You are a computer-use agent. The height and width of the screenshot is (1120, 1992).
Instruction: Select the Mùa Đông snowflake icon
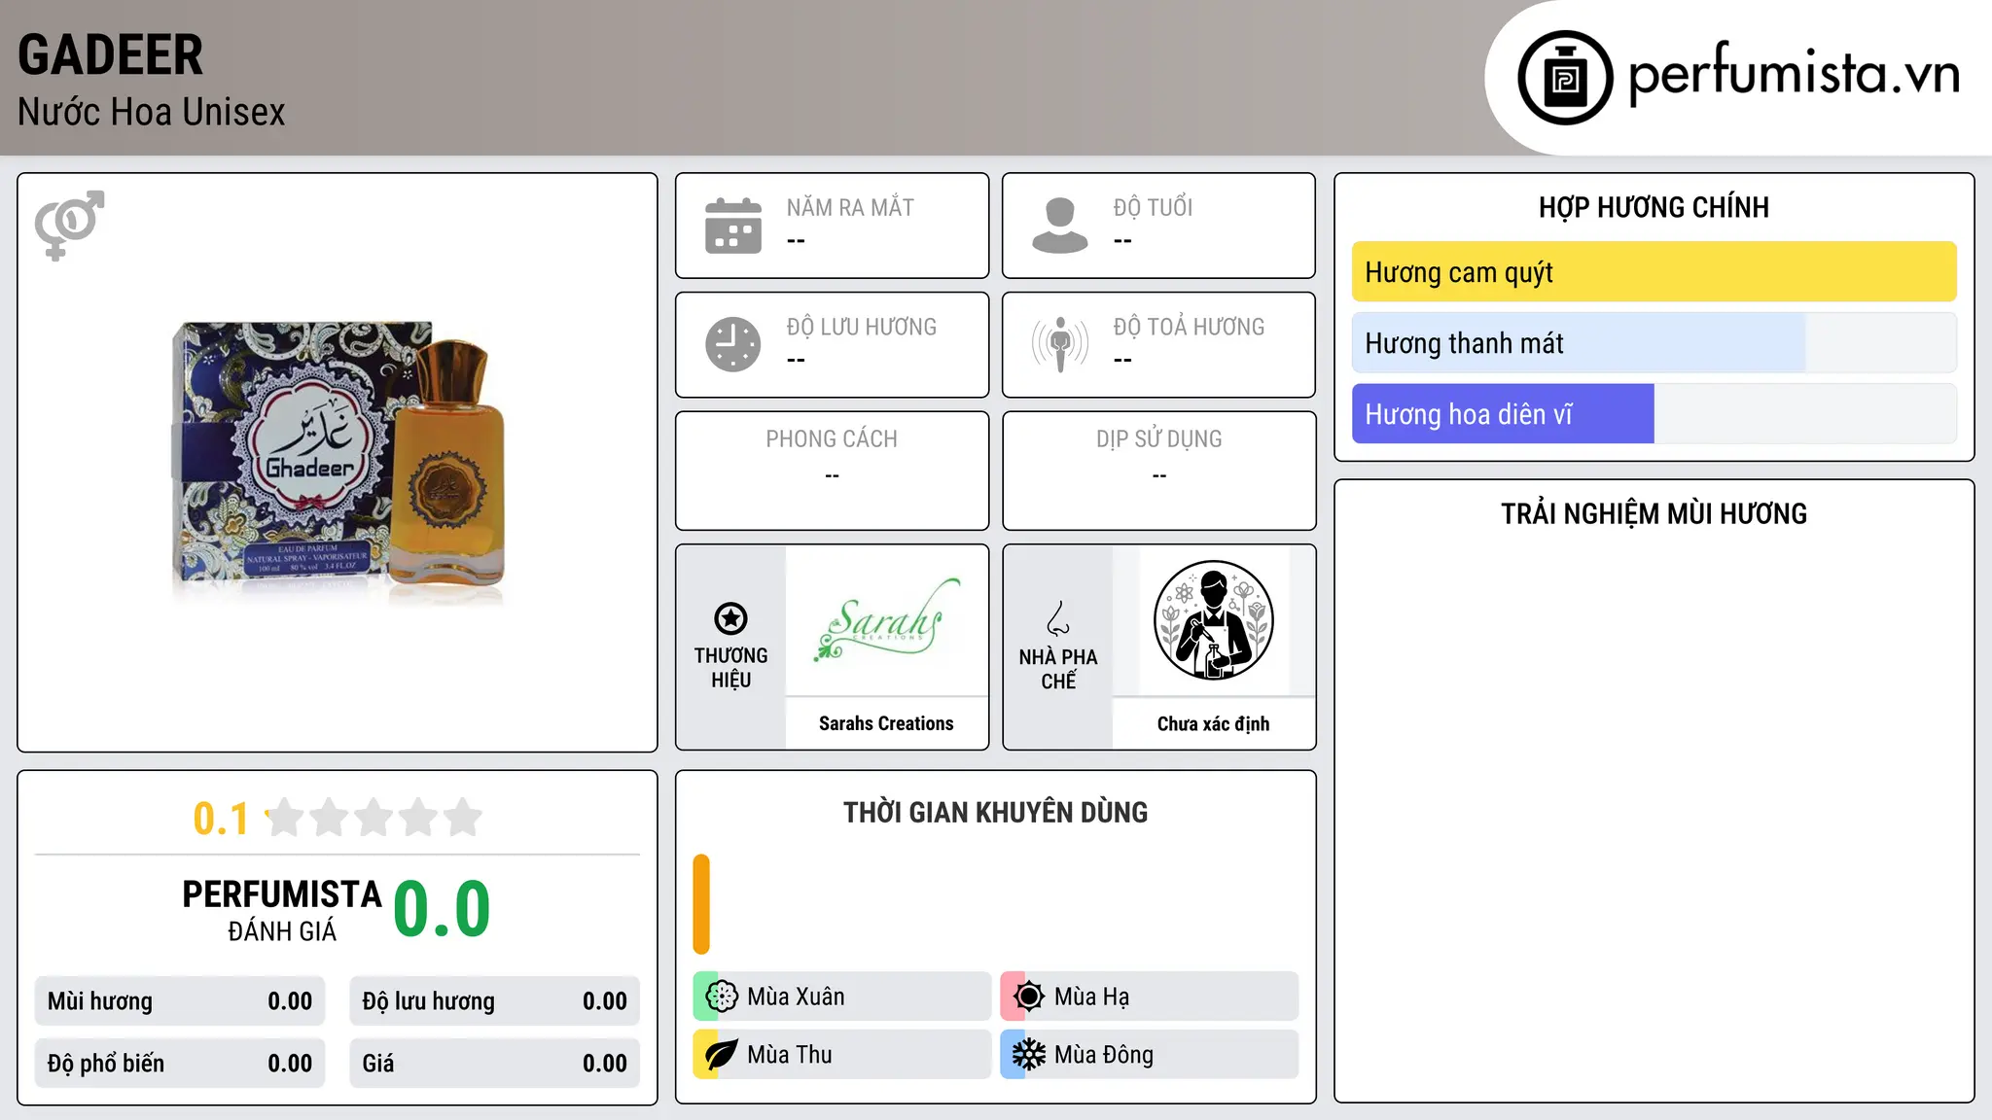pyautogui.click(x=1028, y=1055)
